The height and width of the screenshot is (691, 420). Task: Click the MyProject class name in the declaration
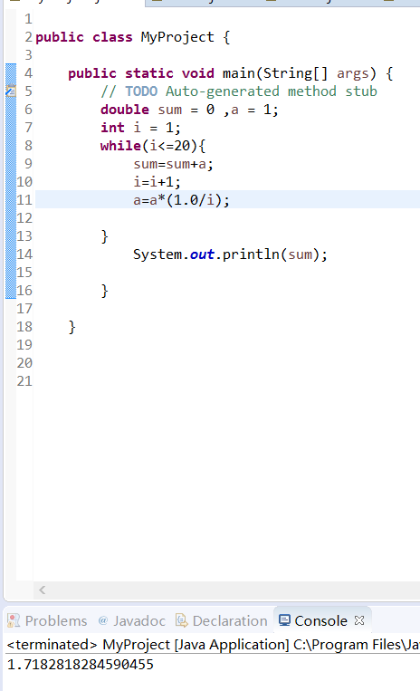pyautogui.click(x=177, y=37)
